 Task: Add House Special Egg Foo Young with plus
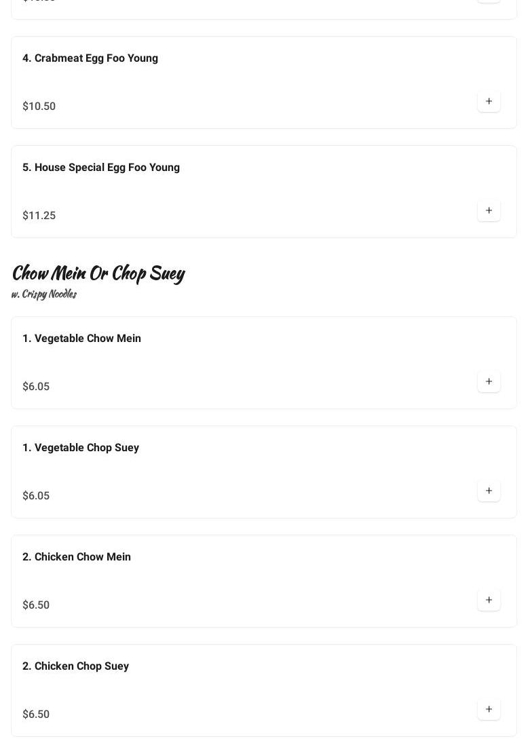pyautogui.click(x=489, y=211)
